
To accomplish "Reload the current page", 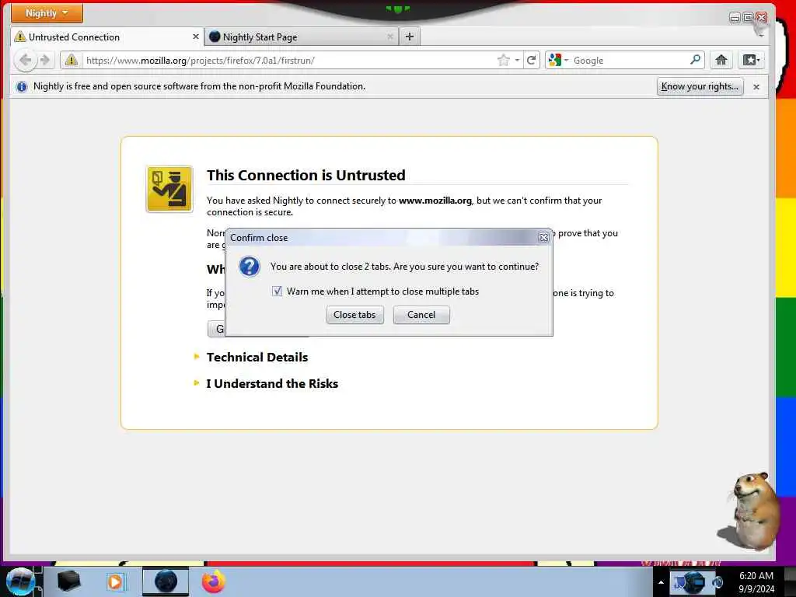I will click(x=532, y=61).
